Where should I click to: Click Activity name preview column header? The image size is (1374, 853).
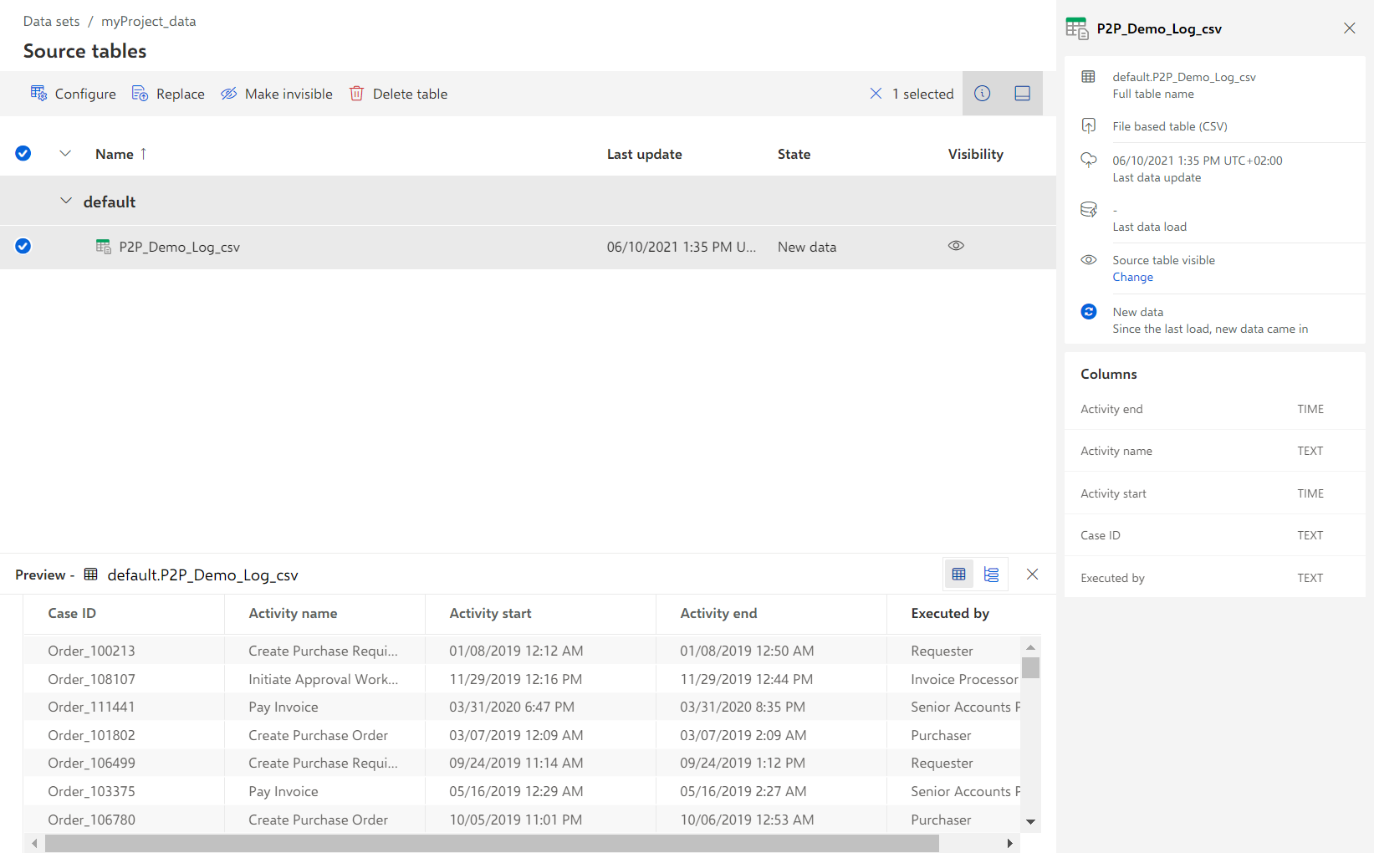293,613
